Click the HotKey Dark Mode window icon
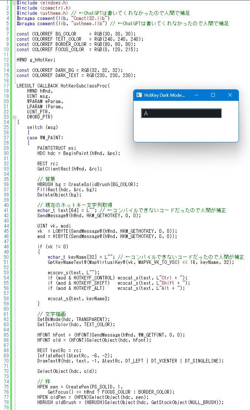Viewport: 250px width, 410px height. click(x=139, y=95)
